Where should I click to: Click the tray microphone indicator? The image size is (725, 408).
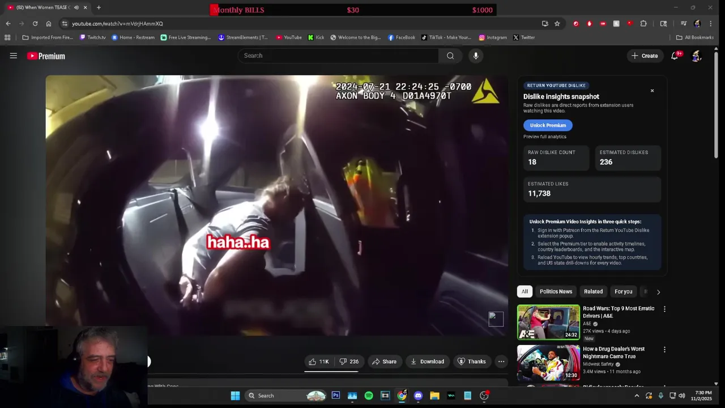pos(660,396)
